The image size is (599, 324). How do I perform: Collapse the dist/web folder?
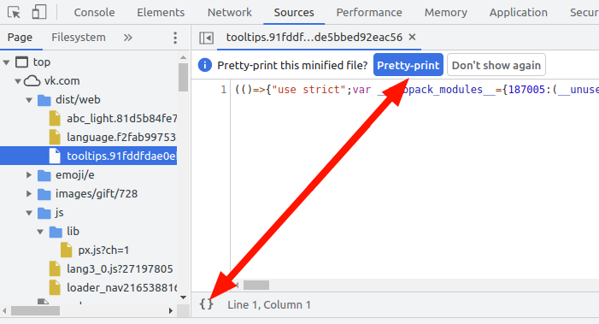(x=29, y=100)
